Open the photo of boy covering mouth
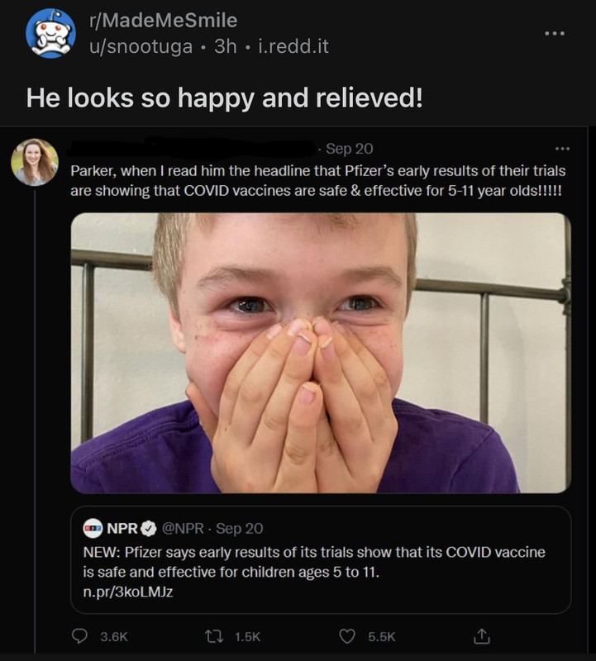The height and width of the screenshot is (661, 596). click(x=321, y=353)
